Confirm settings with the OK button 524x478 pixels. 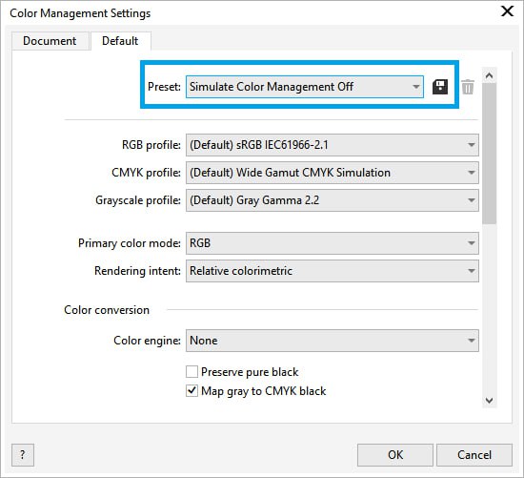pyautogui.click(x=395, y=455)
